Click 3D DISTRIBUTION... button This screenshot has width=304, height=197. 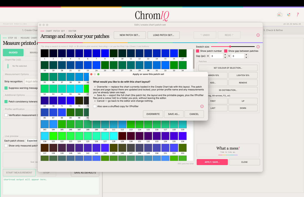click(228, 90)
